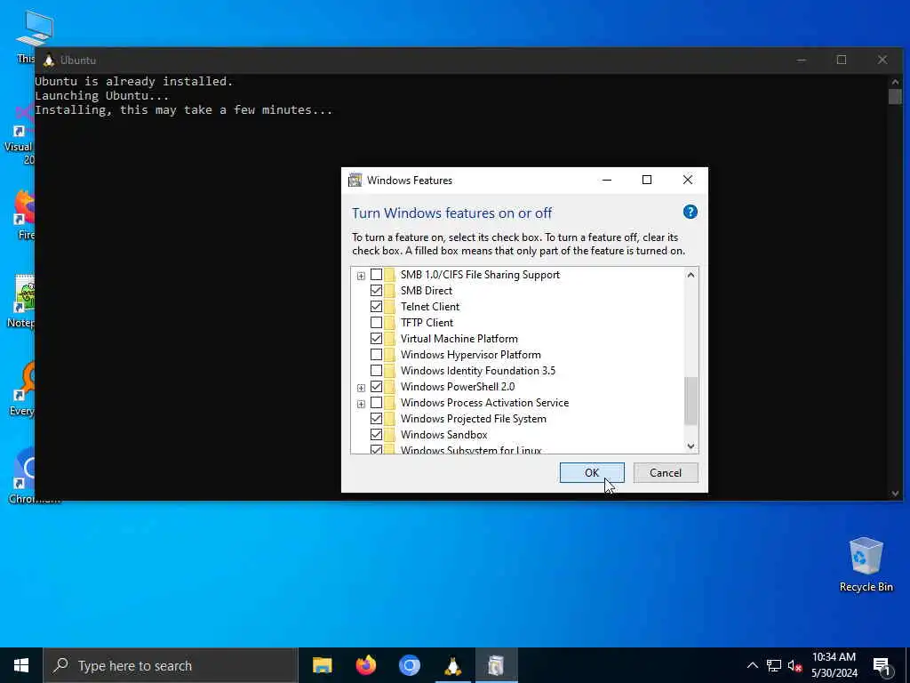Viewport: 910px width, 683px height.
Task: Click the TFTP Client folder icon
Action: pyautogui.click(x=389, y=322)
